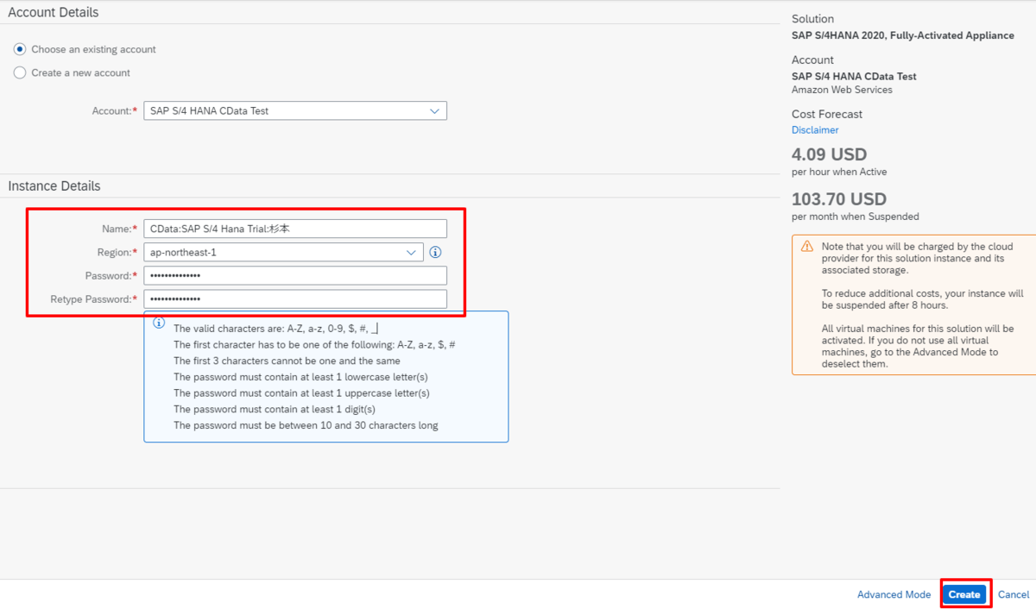Click the Region information icon
Viewport: 1036px width, 609px height.
click(435, 253)
